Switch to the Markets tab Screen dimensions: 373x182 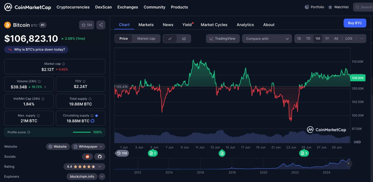[x=146, y=25]
